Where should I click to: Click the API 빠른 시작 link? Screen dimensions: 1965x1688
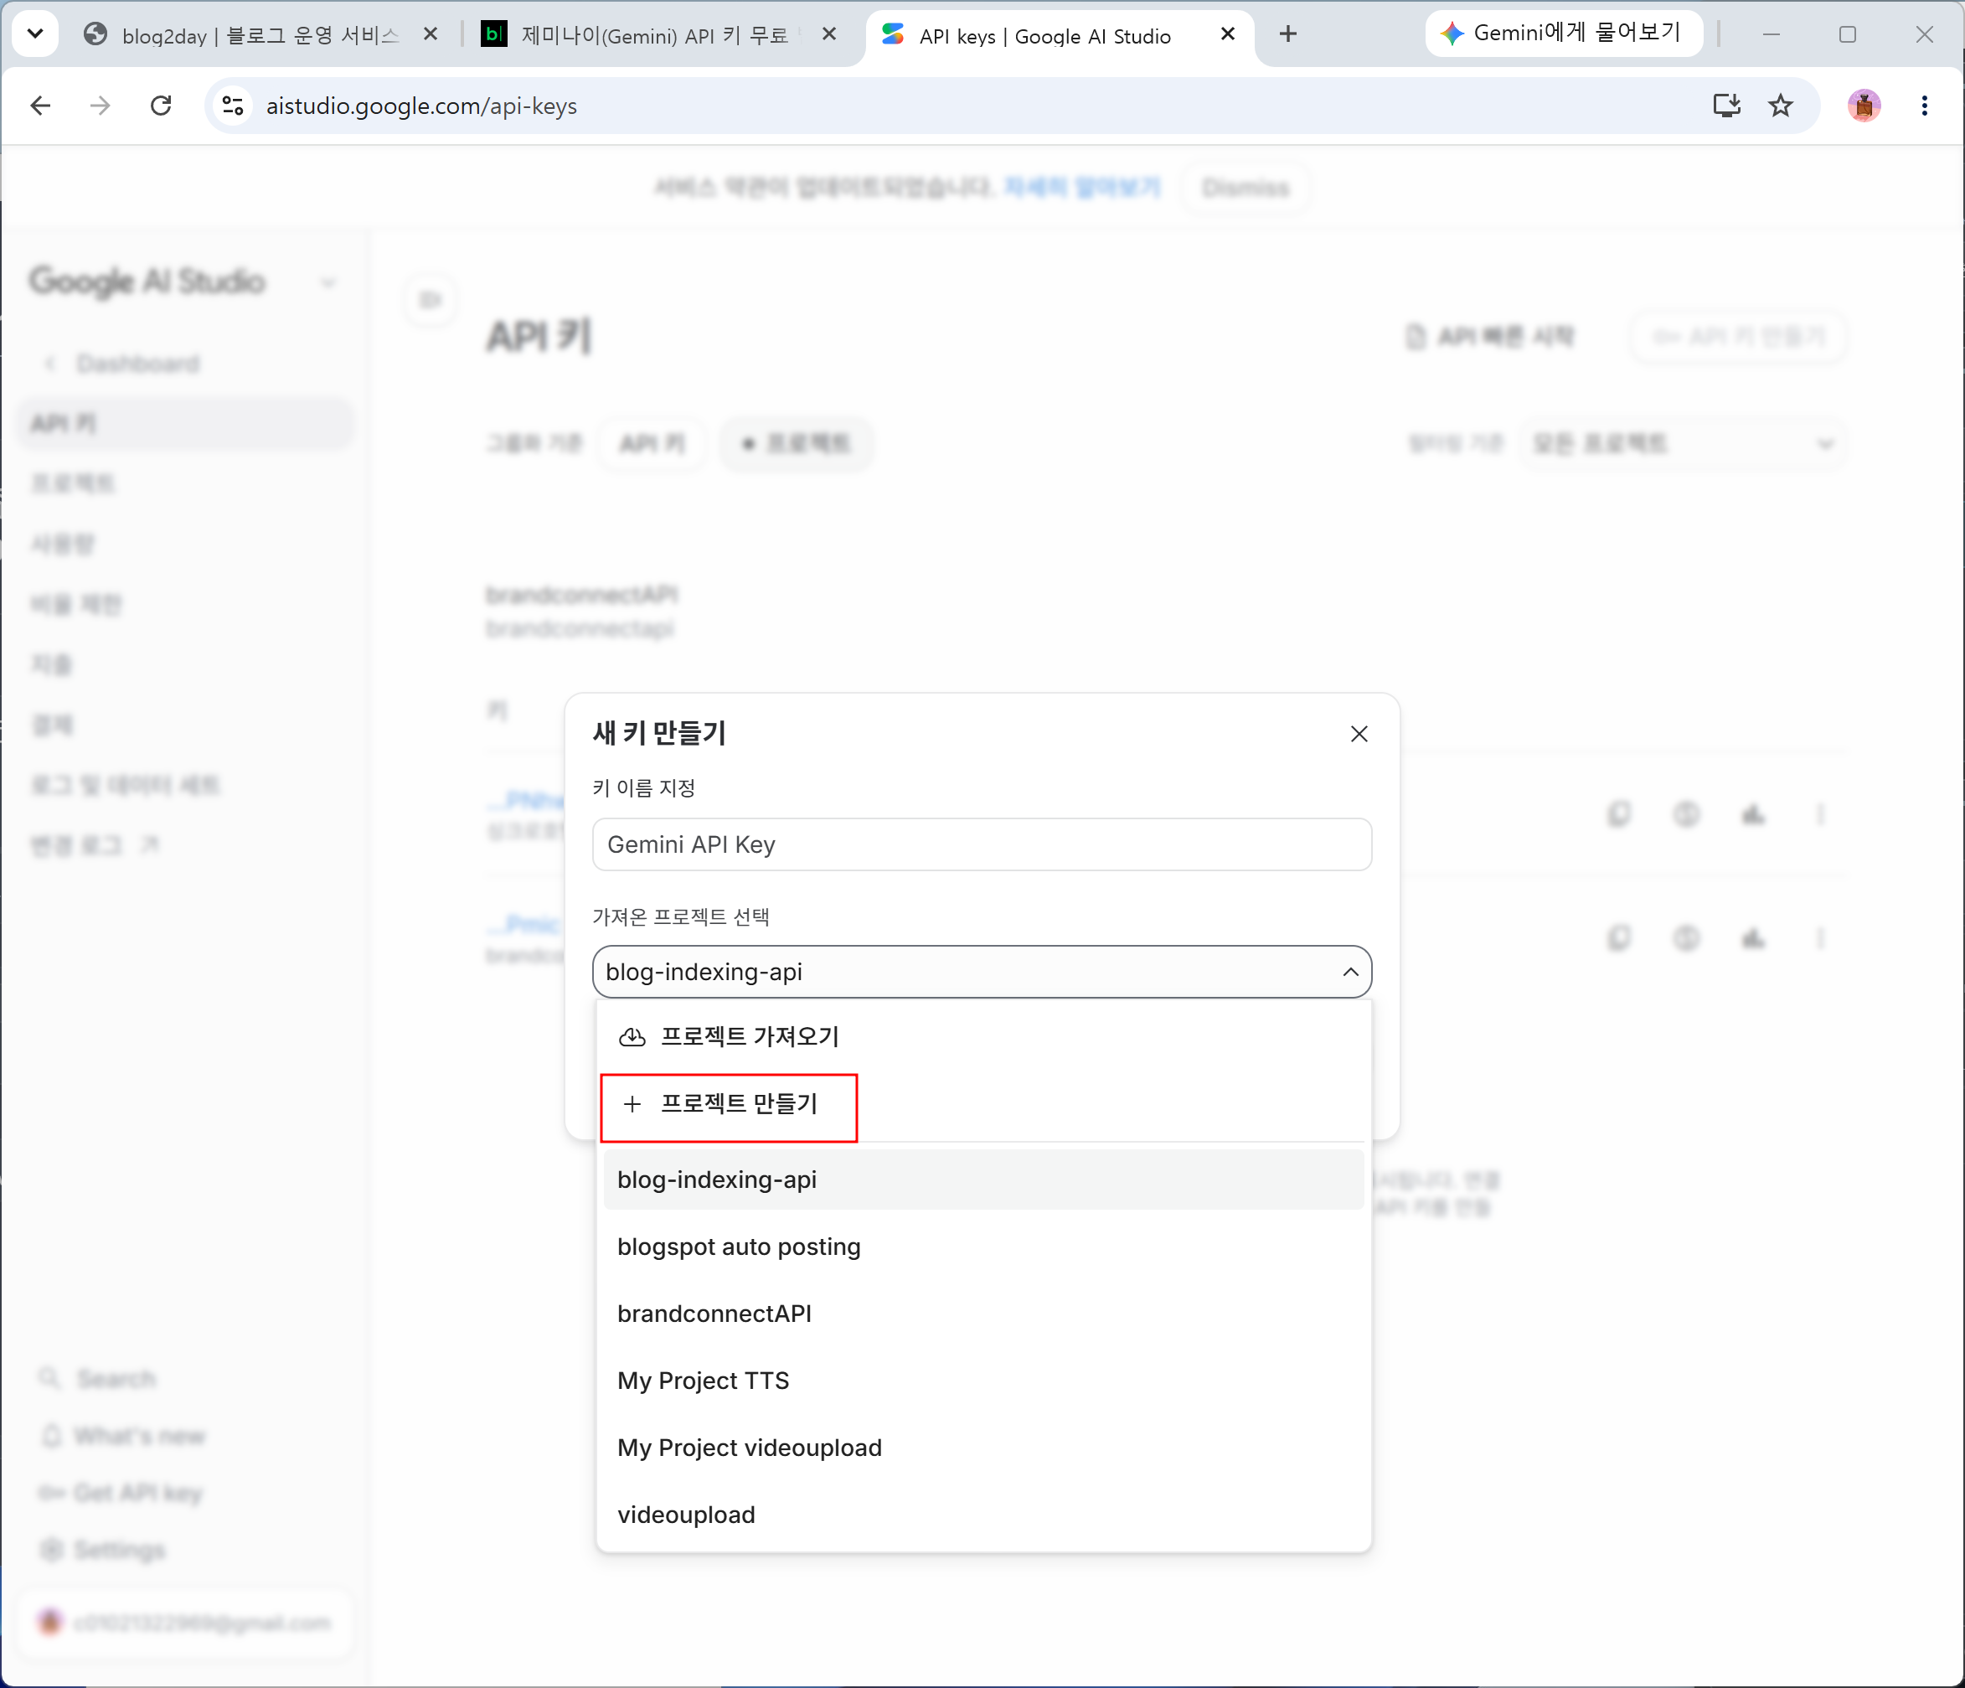point(1490,336)
